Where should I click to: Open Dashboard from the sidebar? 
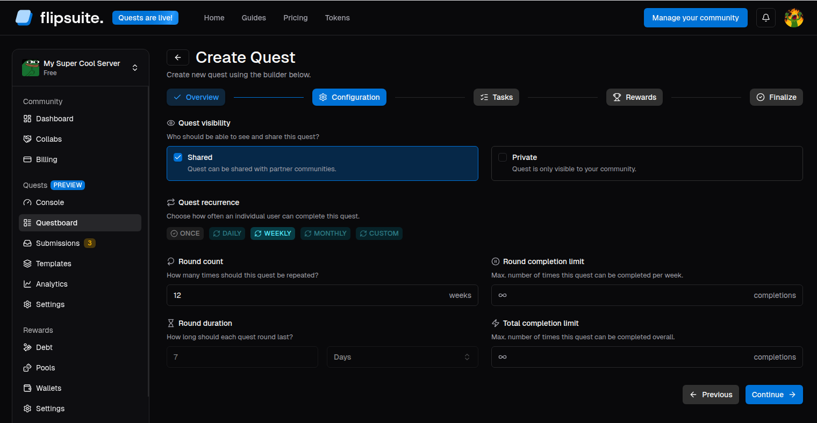(x=54, y=119)
